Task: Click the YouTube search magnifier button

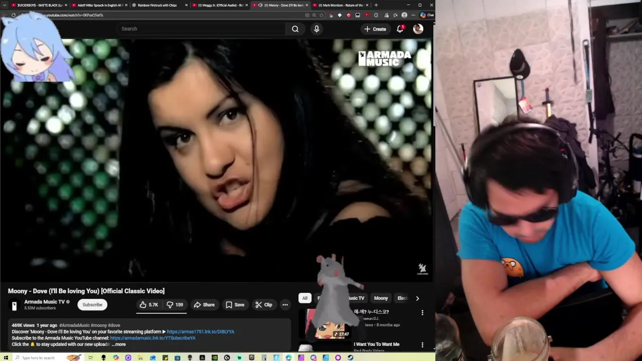Action: [295, 29]
